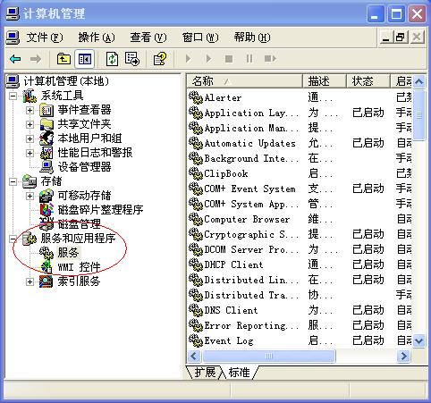The height and width of the screenshot is (403, 431).
Task: Open the 操作(A) menu
Action: (x=97, y=38)
